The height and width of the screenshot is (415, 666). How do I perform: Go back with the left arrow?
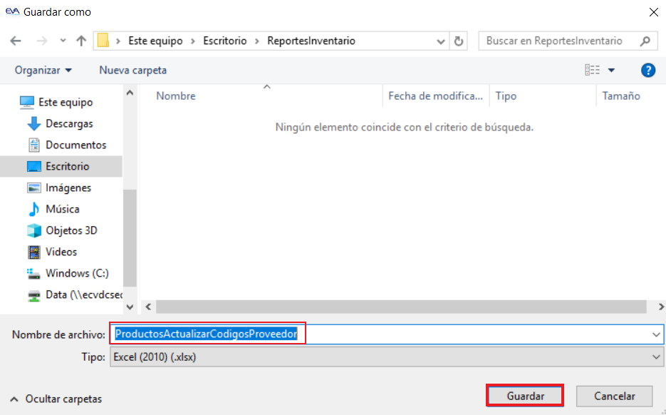tap(16, 41)
